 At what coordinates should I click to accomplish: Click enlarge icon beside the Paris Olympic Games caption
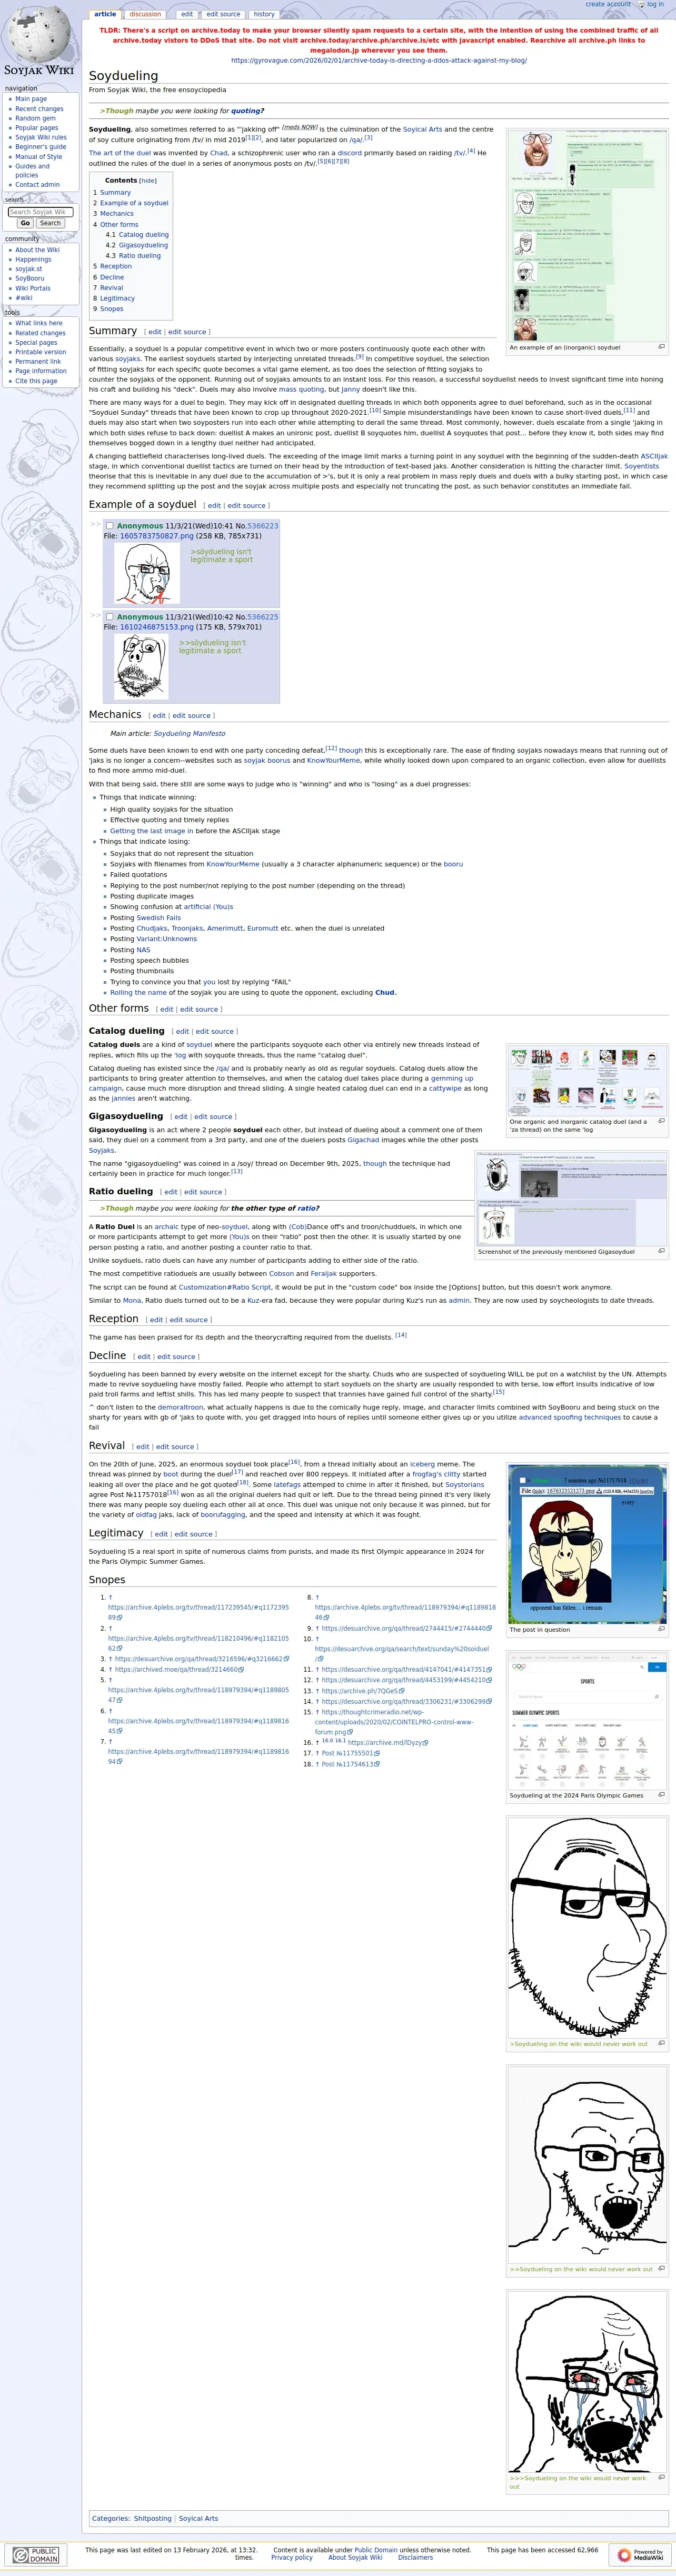click(x=661, y=1795)
